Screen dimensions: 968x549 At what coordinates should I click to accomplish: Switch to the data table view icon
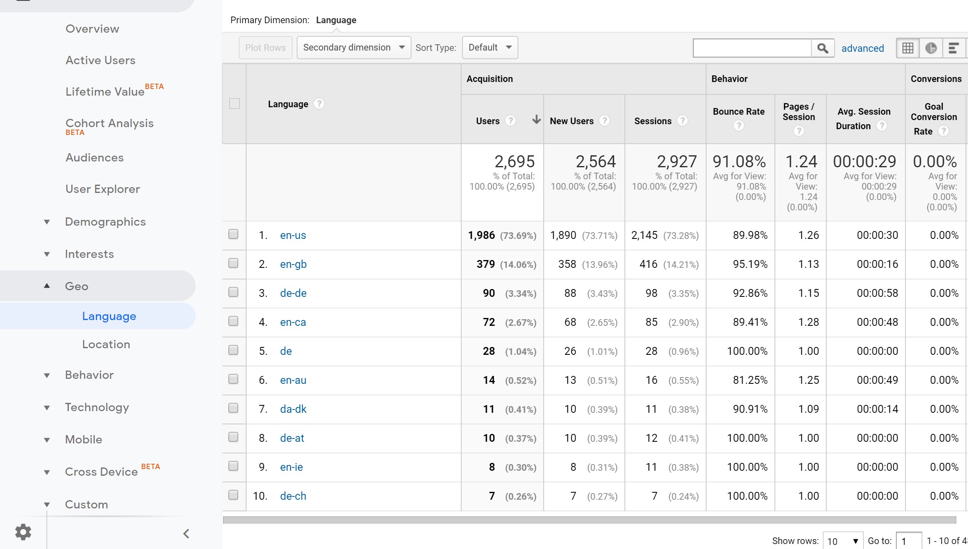[907, 48]
